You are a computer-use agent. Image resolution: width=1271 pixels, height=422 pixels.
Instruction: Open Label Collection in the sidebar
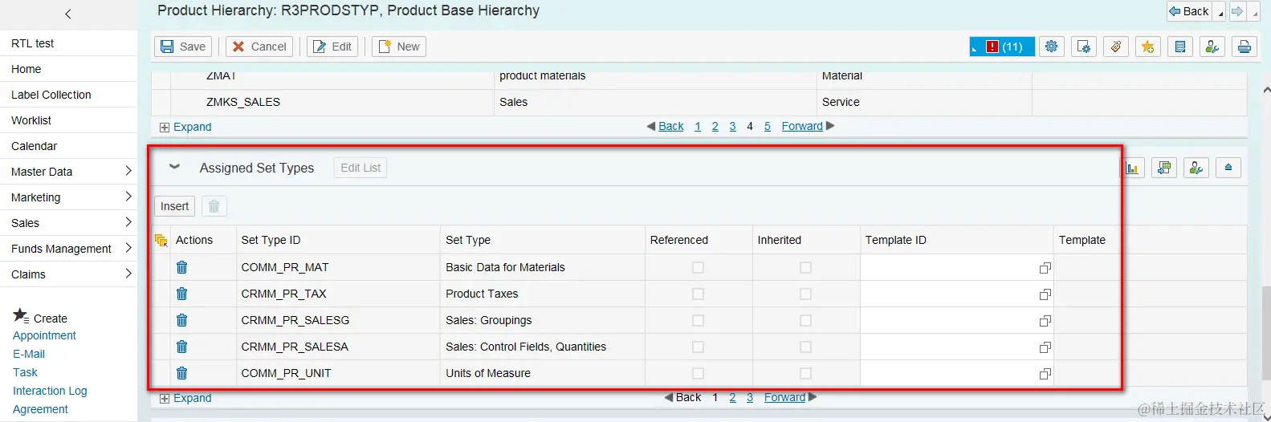click(x=51, y=95)
